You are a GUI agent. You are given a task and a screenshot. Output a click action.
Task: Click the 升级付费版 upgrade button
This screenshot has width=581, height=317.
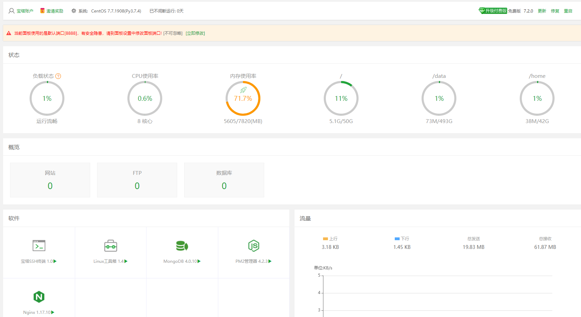(x=493, y=11)
